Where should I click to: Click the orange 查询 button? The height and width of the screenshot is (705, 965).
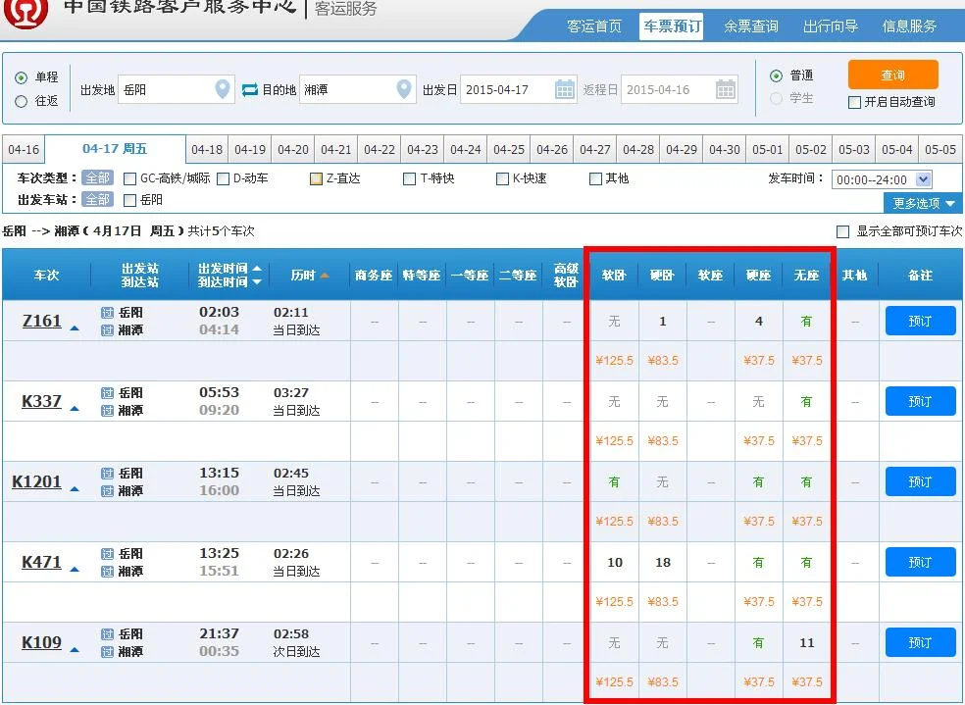pos(895,74)
